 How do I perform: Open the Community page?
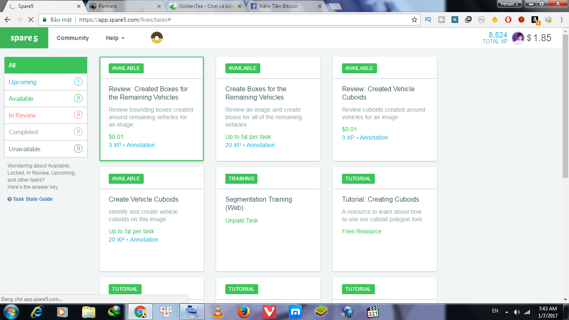(x=73, y=38)
